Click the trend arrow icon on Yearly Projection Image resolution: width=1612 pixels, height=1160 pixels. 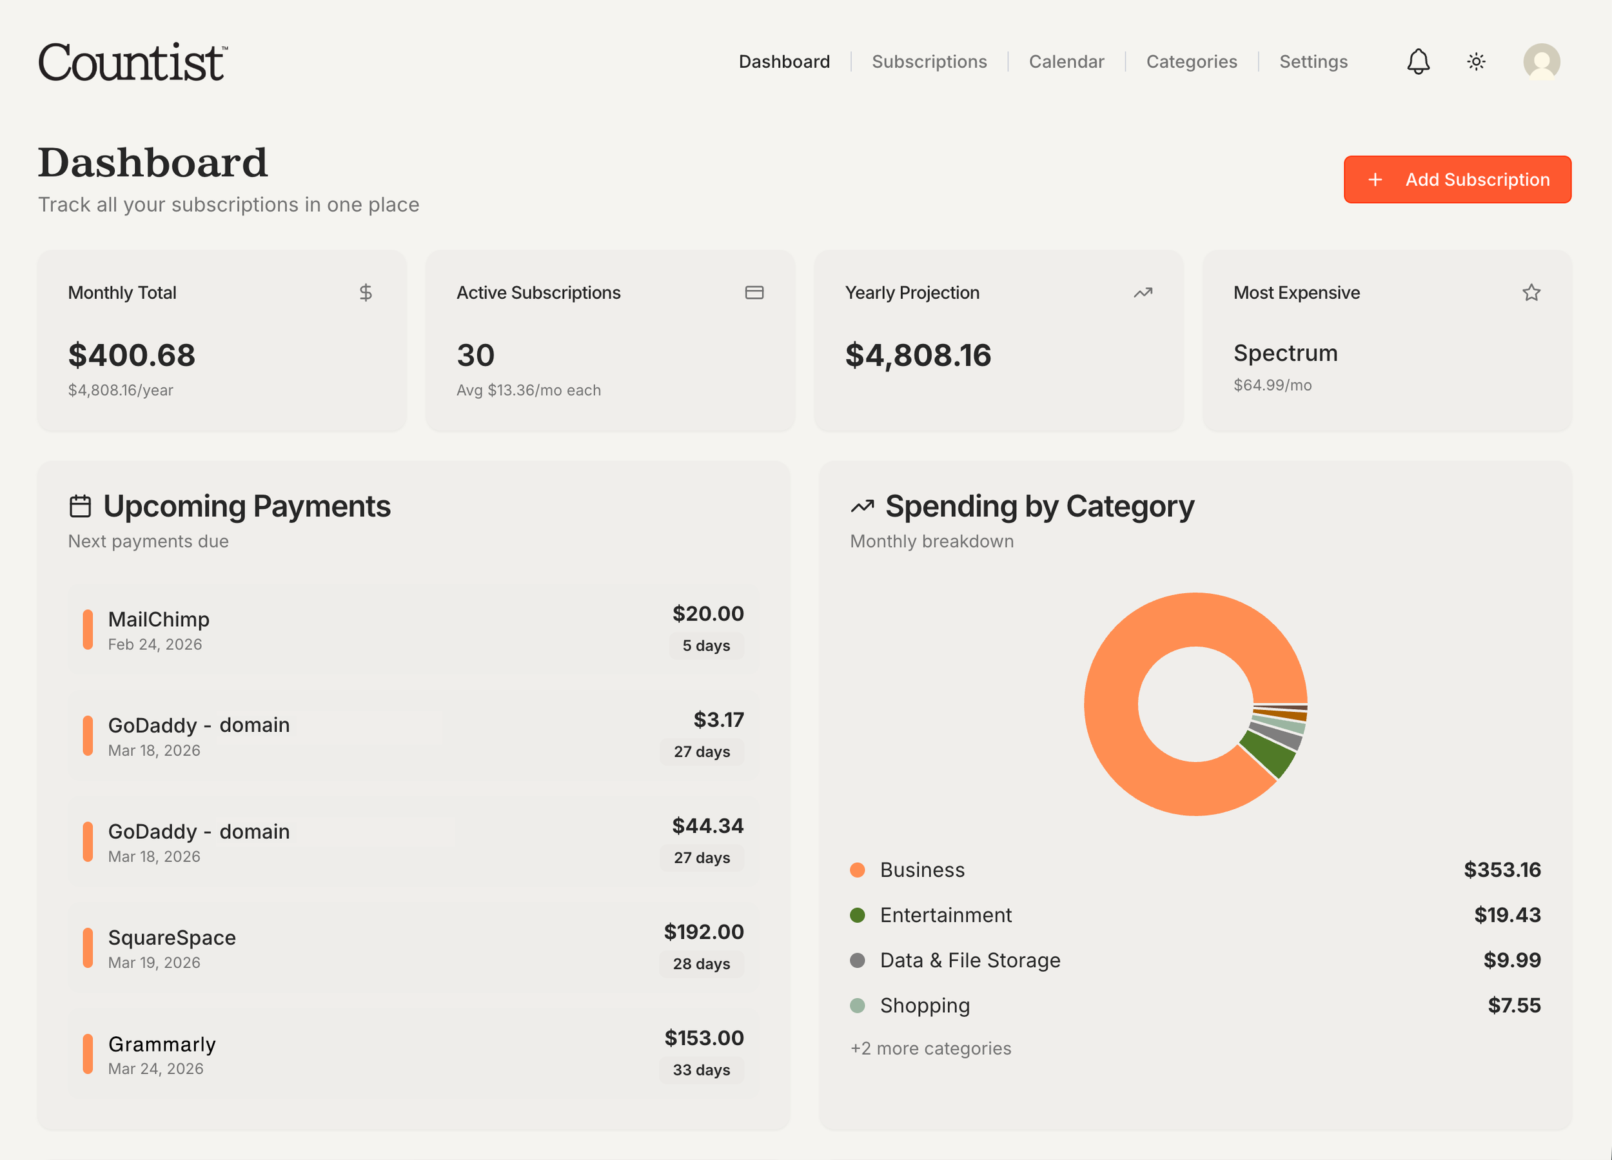click(x=1143, y=293)
